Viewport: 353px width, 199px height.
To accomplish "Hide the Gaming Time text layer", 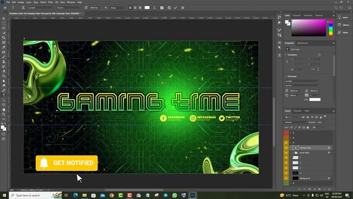I will coord(286,148).
